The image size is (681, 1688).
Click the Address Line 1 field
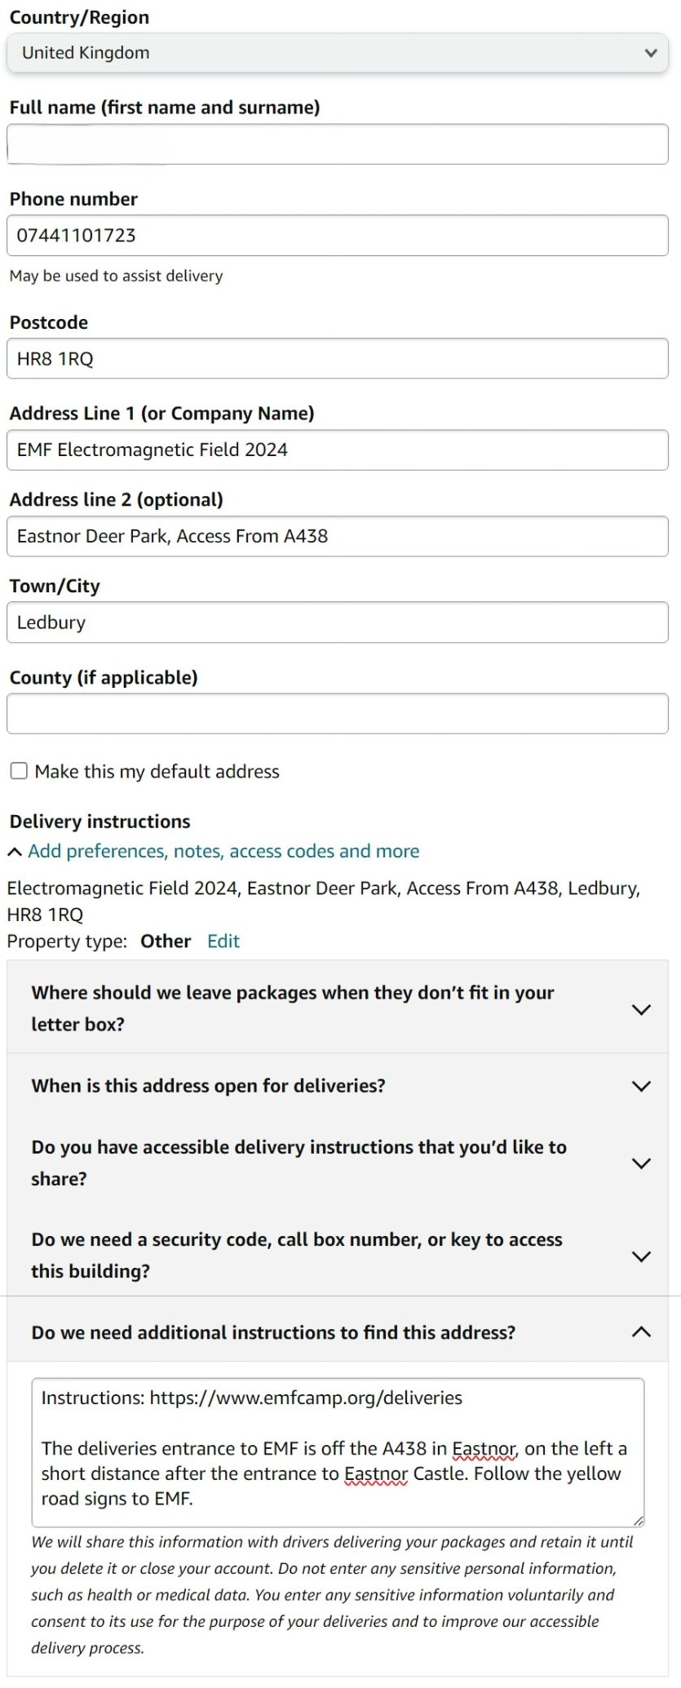point(338,450)
